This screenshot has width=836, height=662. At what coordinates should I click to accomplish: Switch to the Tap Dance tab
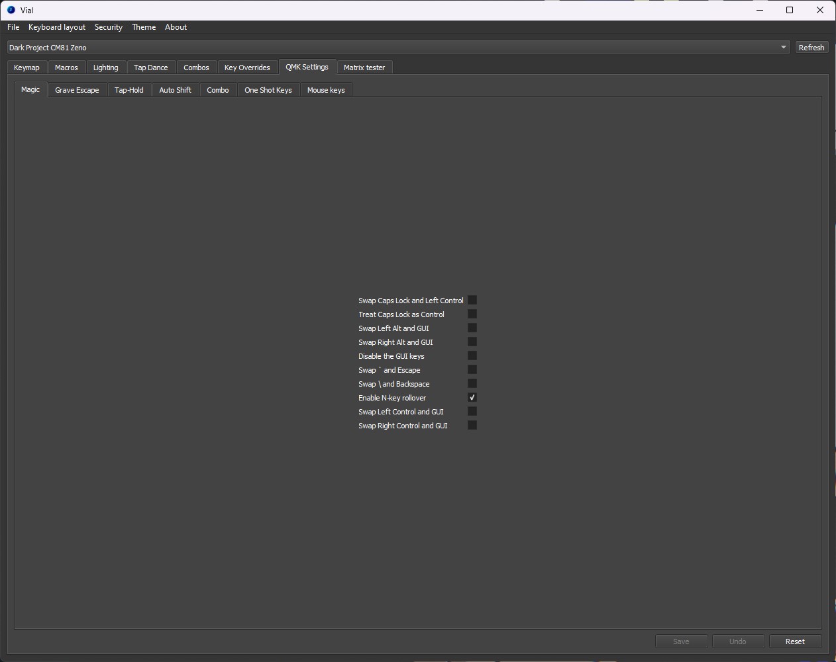click(151, 68)
